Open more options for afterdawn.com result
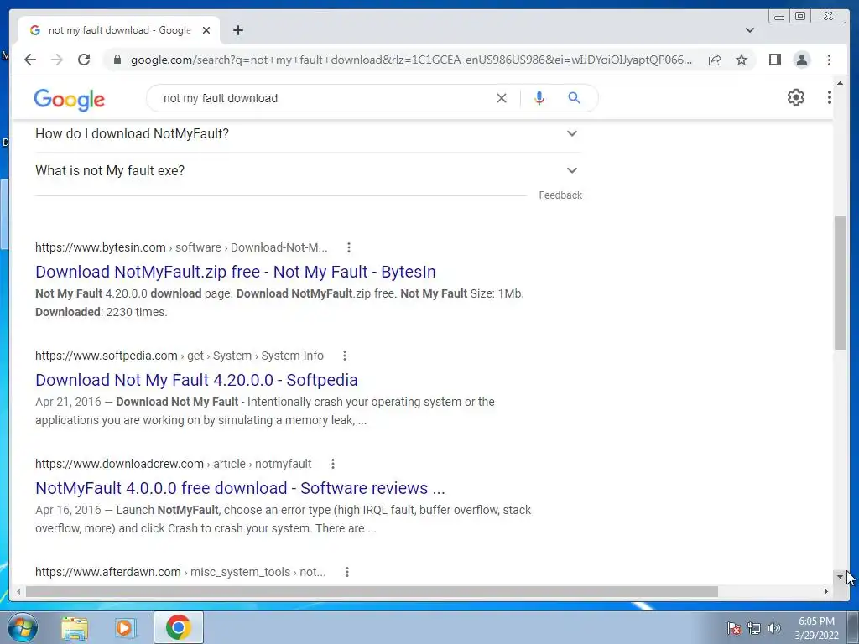 pos(346,572)
